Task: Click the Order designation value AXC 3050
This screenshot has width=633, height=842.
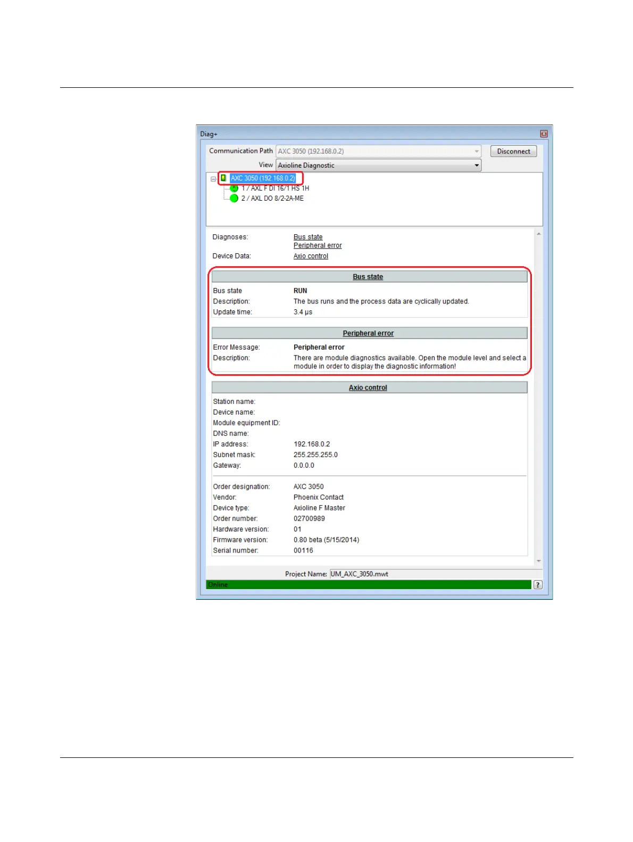Action: [x=309, y=486]
